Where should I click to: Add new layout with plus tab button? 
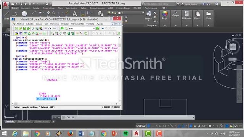point(53,121)
